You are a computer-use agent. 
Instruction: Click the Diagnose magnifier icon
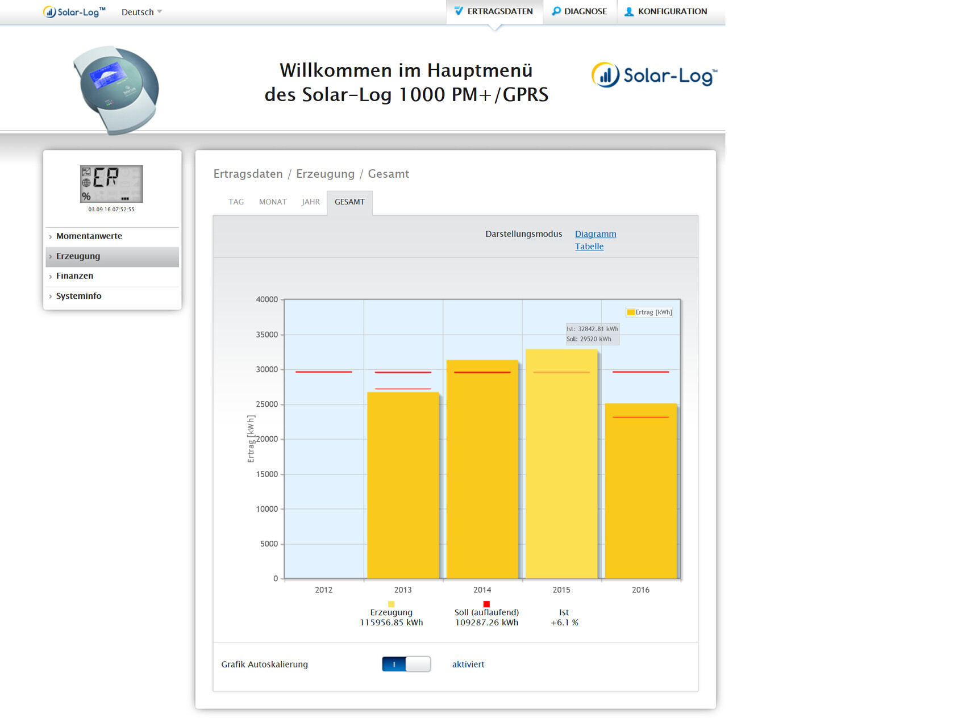pos(556,11)
